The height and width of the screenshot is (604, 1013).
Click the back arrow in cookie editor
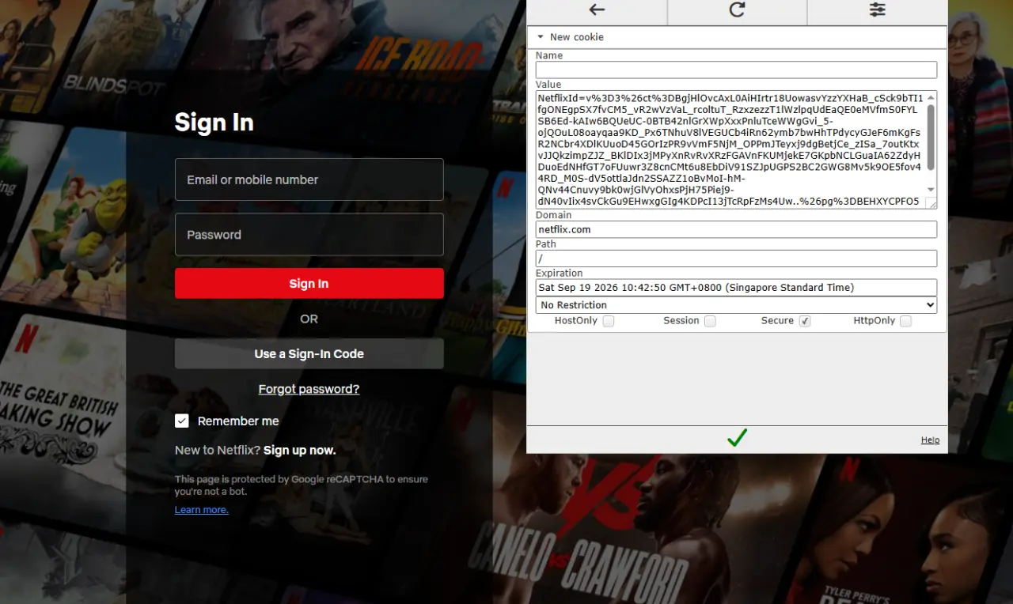[x=597, y=9]
